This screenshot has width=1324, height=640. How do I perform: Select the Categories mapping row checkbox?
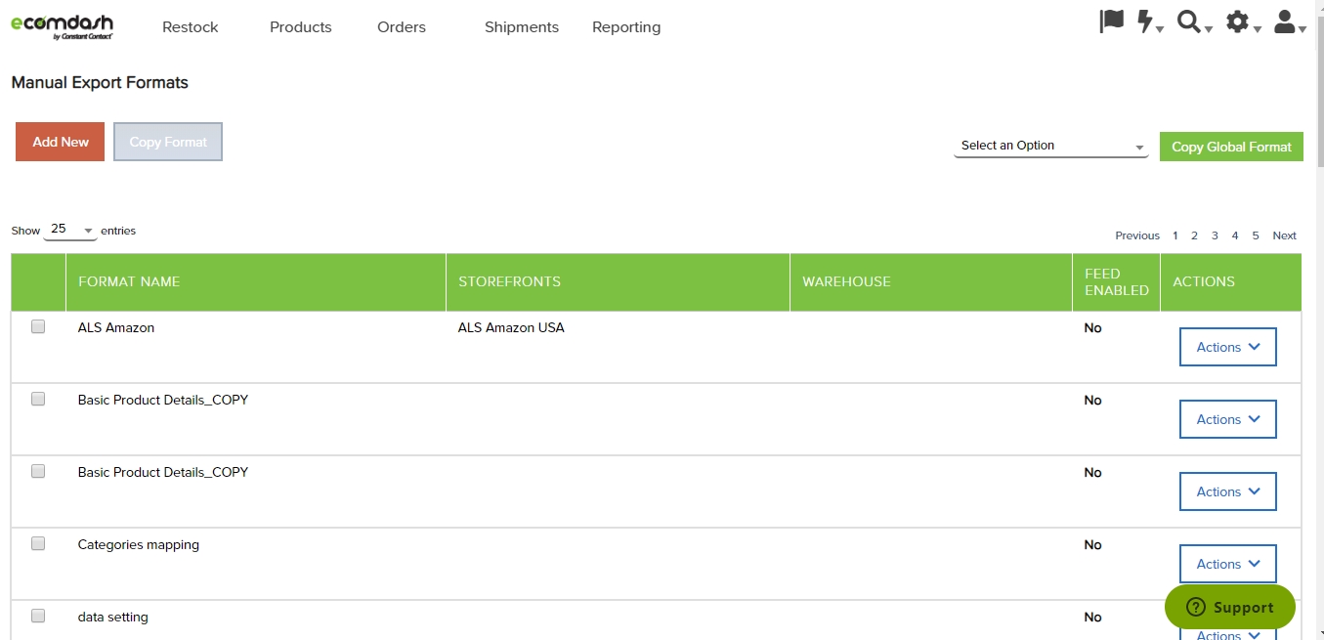(38, 544)
